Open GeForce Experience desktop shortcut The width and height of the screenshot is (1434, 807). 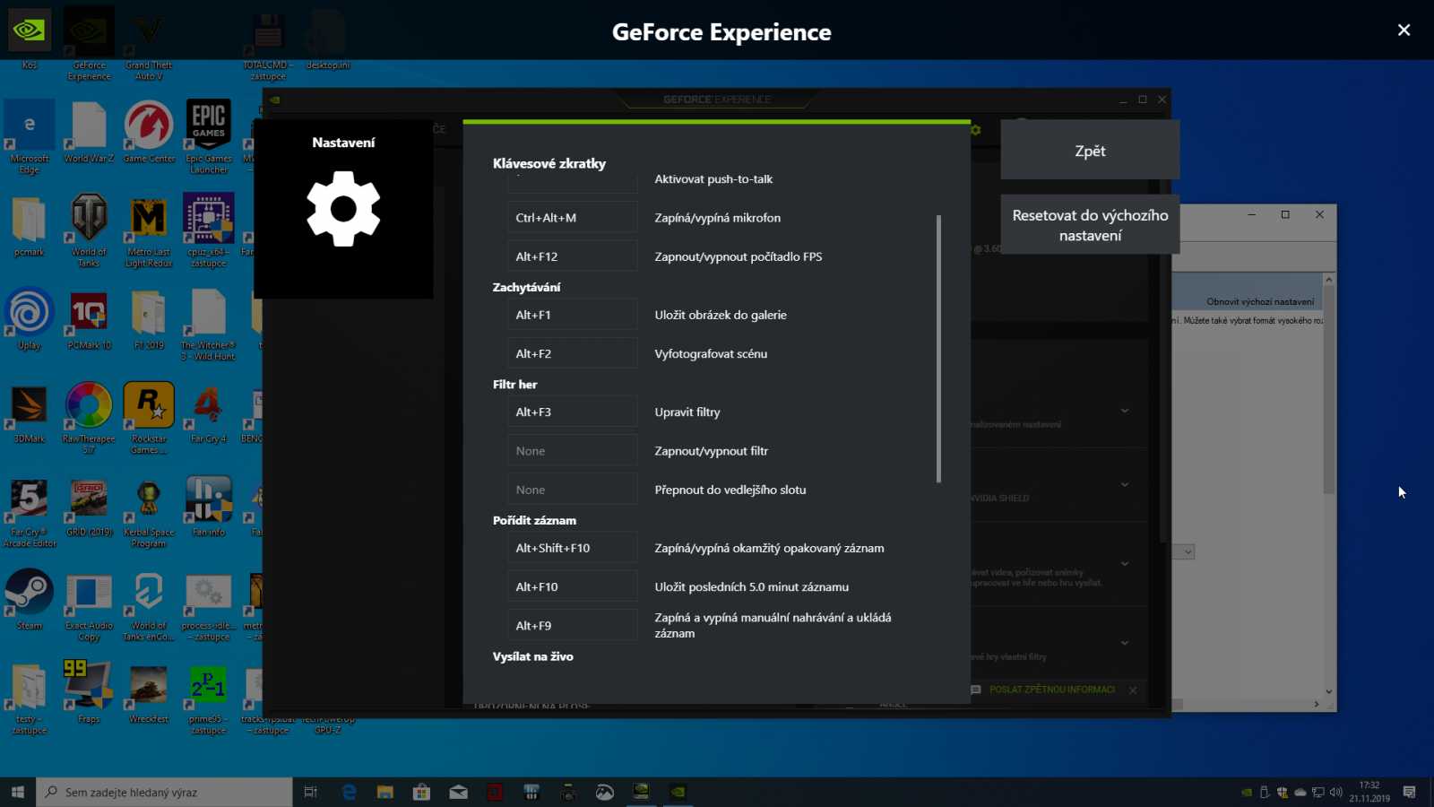click(x=89, y=45)
